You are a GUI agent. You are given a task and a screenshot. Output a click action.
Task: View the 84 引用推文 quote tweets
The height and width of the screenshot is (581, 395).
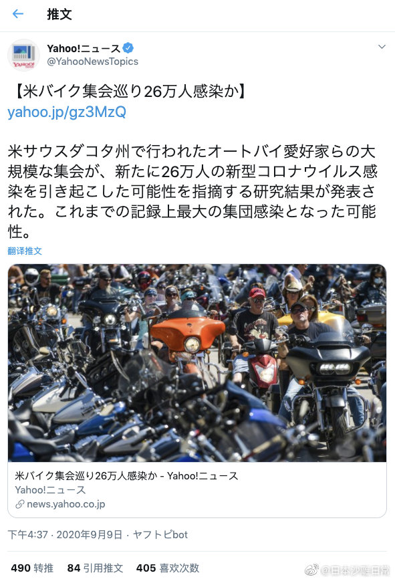[x=95, y=568]
